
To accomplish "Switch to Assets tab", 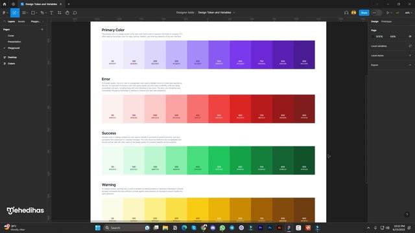I will coord(21,21).
